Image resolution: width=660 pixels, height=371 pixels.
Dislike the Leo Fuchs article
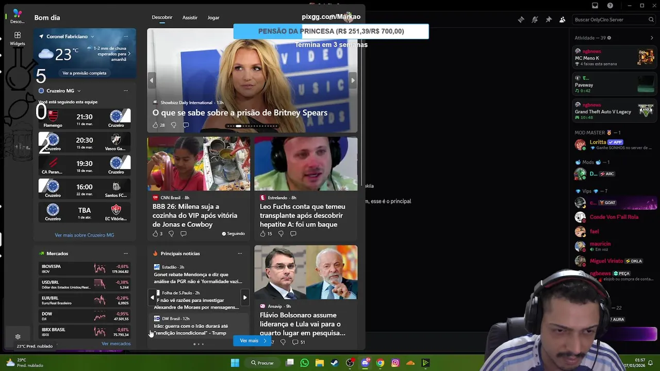pyautogui.click(x=281, y=233)
